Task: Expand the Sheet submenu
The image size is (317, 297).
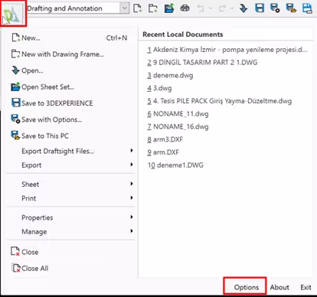Action: (70, 184)
